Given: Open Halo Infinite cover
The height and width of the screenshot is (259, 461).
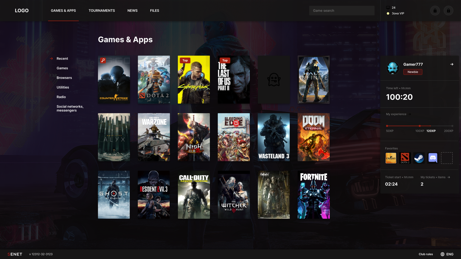Looking at the screenshot, I should click(314, 80).
